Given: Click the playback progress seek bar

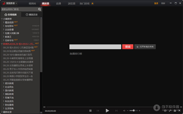Looking at the screenshot, I should pyautogui.click(x=113, y=107).
